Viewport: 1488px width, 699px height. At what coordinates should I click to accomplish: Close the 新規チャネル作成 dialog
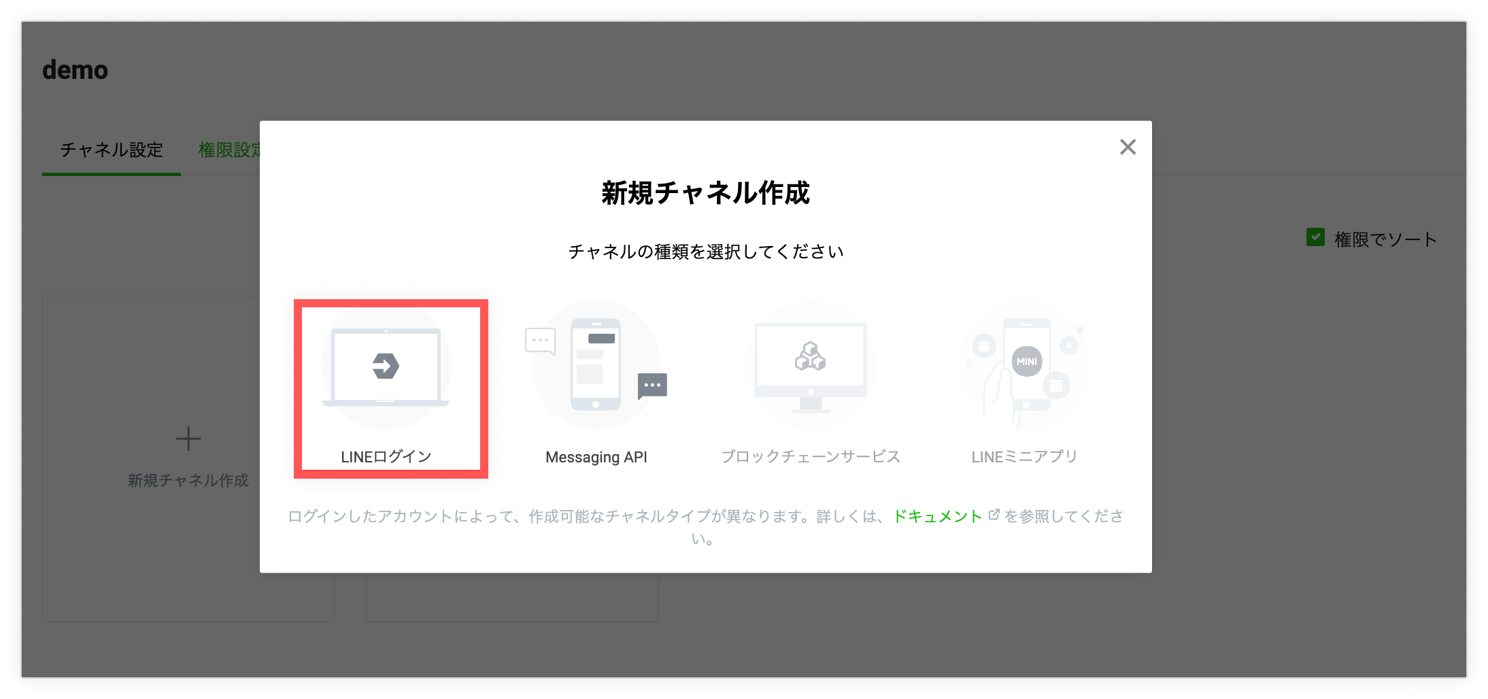point(1128,147)
